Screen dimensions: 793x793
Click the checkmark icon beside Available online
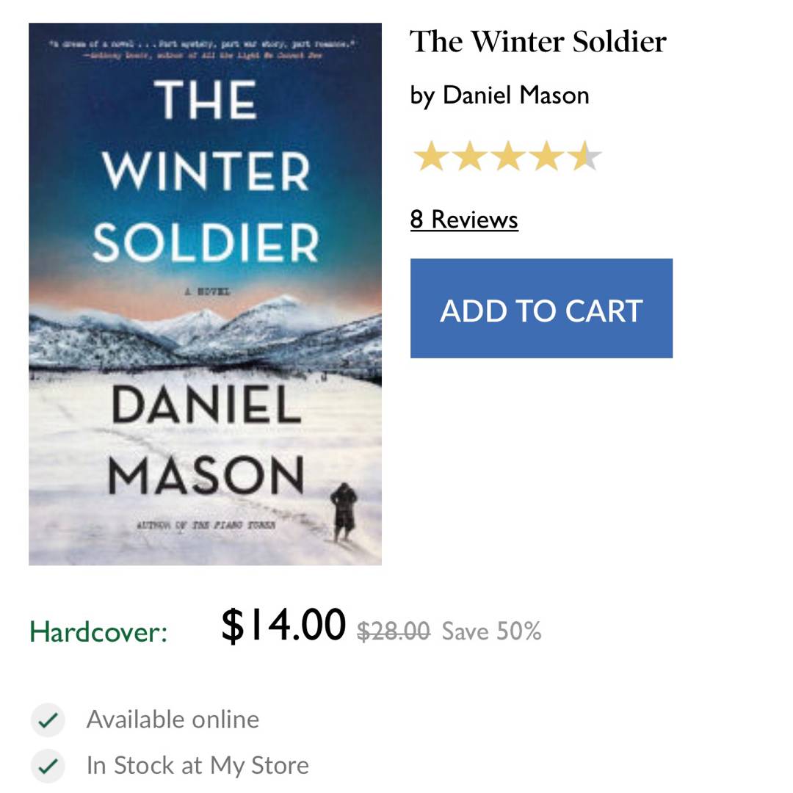(x=48, y=720)
